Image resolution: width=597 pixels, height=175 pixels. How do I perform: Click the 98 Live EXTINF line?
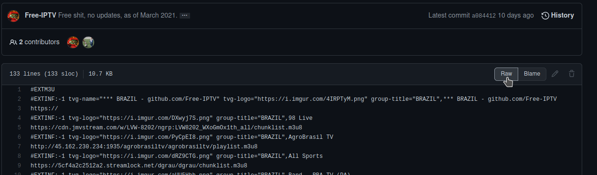171,118
